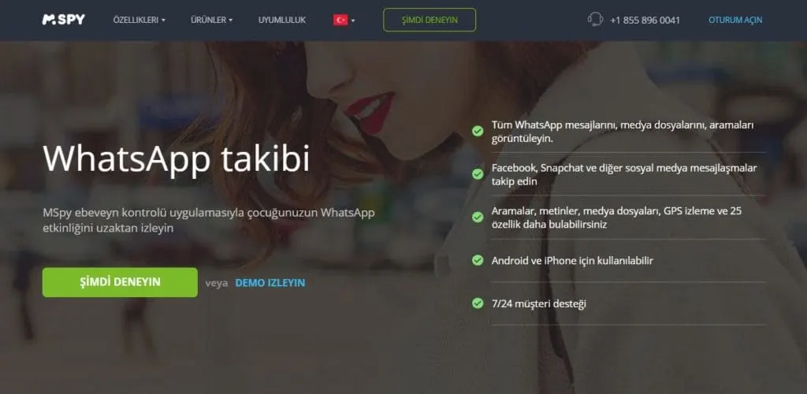Click the checkmark beside Android ve iPhone
The width and height of the screenshot is (807, 394).
(x=478, y=260)
